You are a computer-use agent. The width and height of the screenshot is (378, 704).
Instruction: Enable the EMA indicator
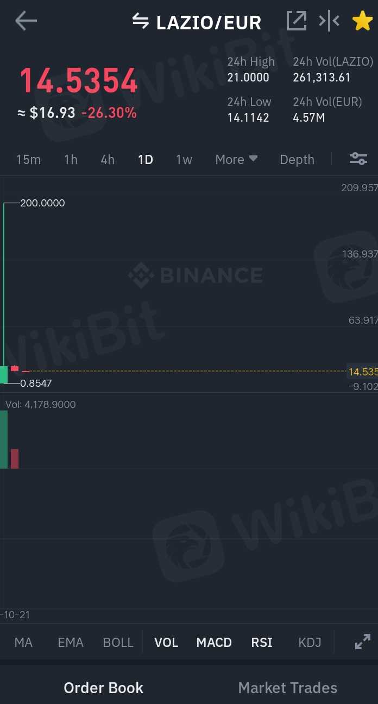pos(71,643)
